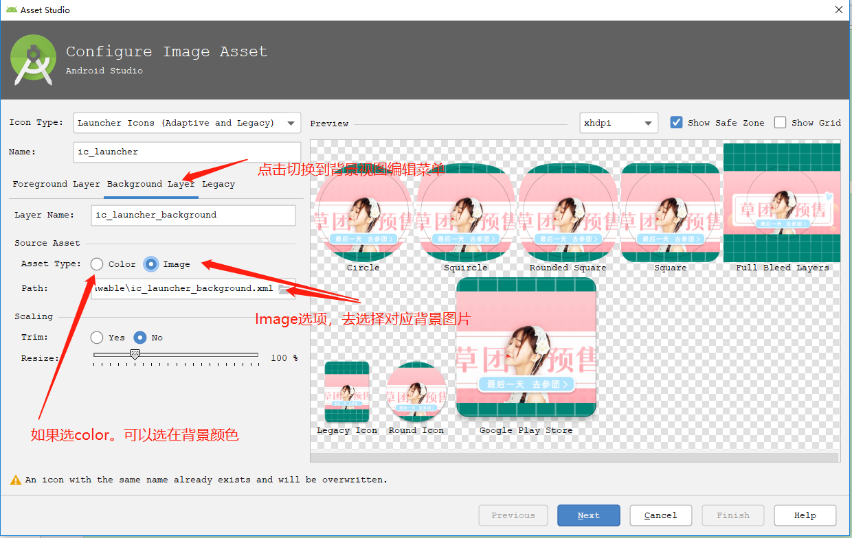Set Trim to Yes
The image size is (852, 538).
[x=96, y=337]
